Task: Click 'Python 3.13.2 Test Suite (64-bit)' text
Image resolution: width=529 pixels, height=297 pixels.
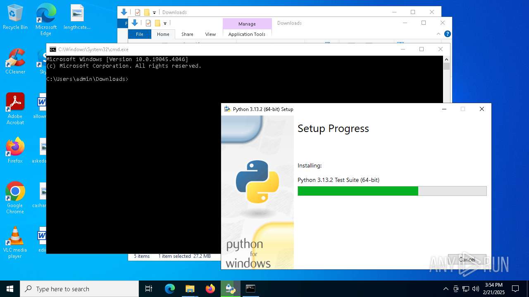Action: click(x=338, y=180)
